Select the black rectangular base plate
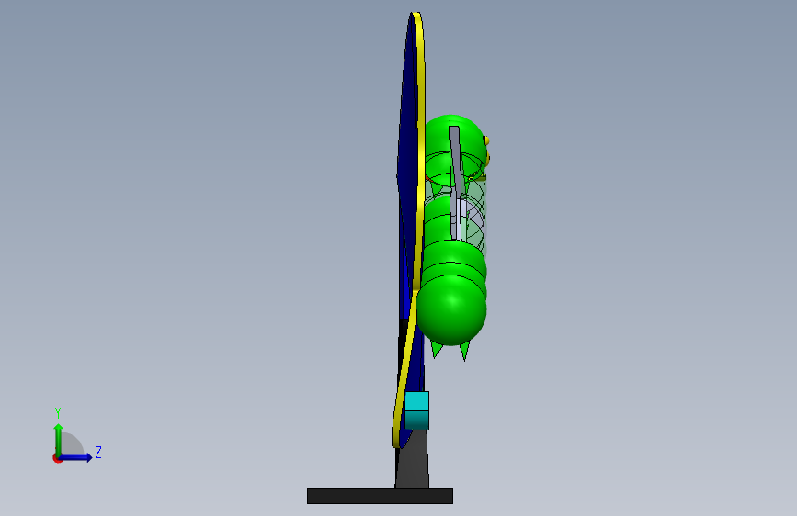Image resolution: width=797 pixels, height=516 pixels. (x=380, y=496)
